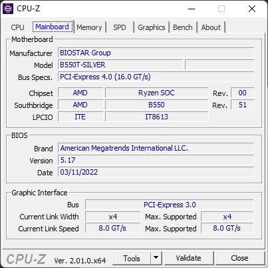Image resolution: width=268 pixels, height=268 pixels.
Task: Switch to the Bench tab
Action: (183, 27)
